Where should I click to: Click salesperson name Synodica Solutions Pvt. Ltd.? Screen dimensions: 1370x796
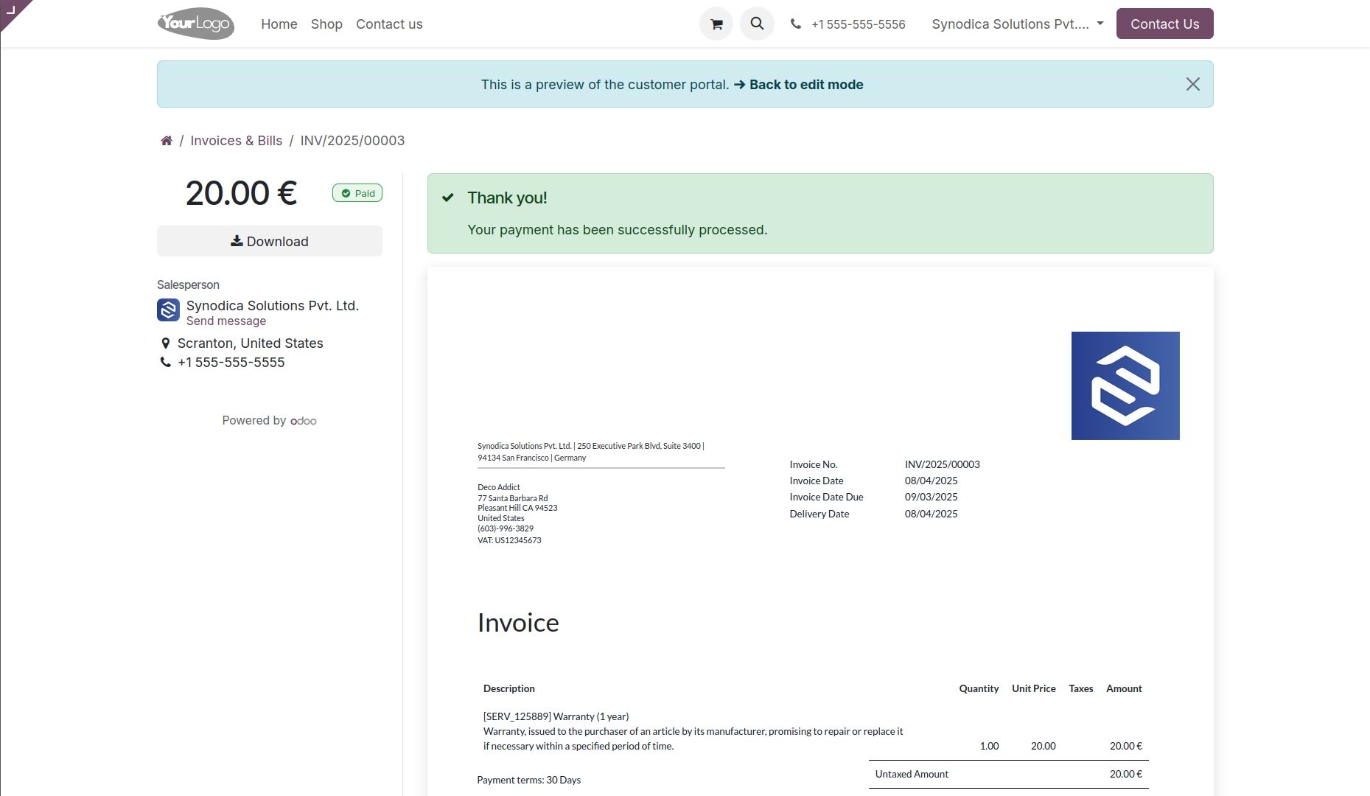click(x=273, y=306)
